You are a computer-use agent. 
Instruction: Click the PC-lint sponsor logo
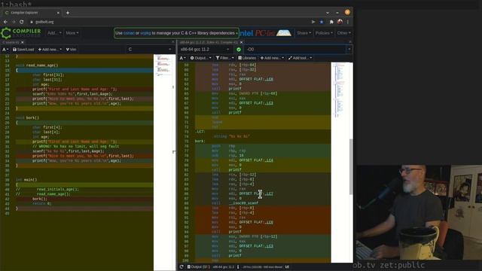[x=264, y=33]
